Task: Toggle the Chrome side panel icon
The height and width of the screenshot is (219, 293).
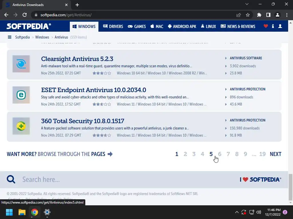Action: (268, 15)
